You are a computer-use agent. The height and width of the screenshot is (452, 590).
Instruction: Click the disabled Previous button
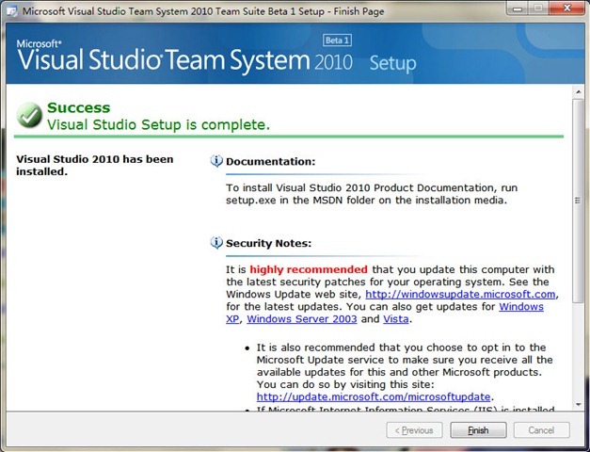[x=414, y=429]
